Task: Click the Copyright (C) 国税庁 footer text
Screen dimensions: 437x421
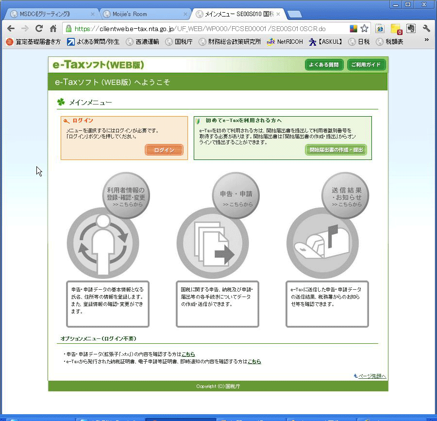Action: pos(218,386)
